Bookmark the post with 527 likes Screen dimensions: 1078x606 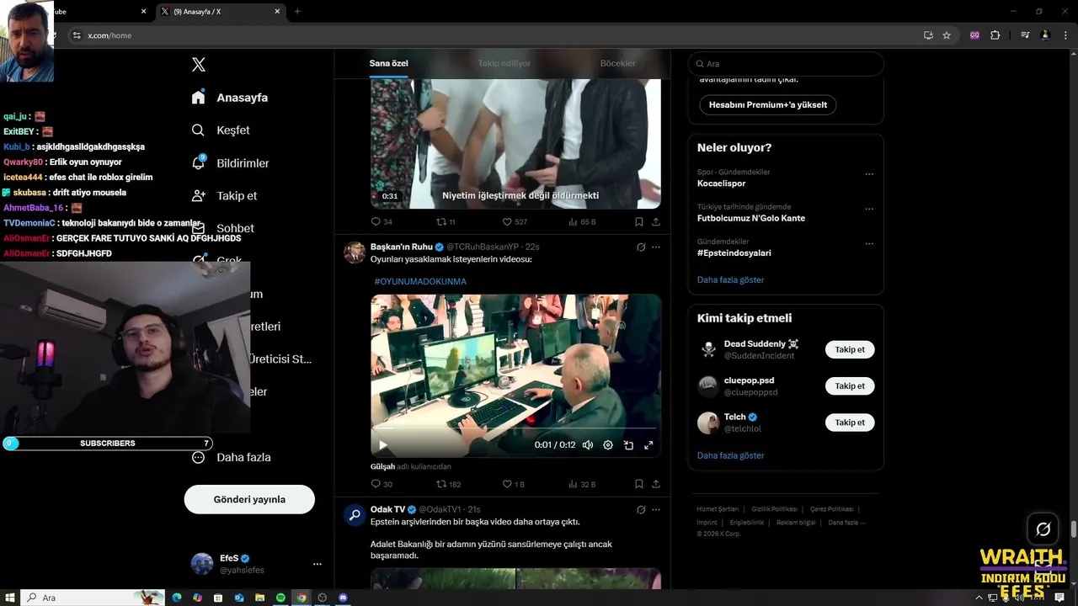pyautogui.click(x=638, y=222)
